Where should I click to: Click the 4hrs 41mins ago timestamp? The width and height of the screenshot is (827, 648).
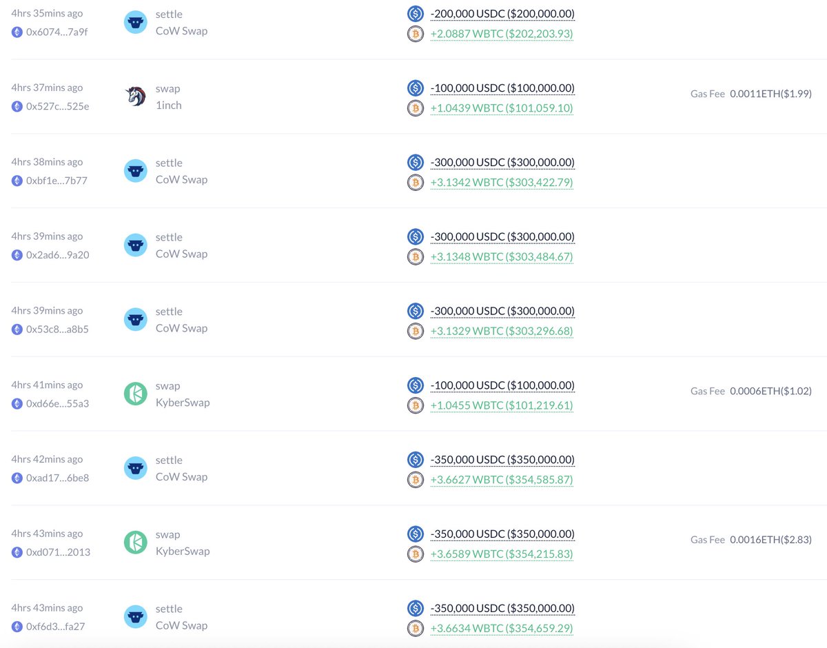47,385
